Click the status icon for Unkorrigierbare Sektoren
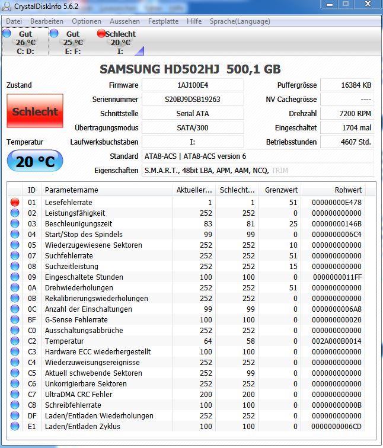The width and height of the screenshot is (383, 448). (x=15, y=384)
